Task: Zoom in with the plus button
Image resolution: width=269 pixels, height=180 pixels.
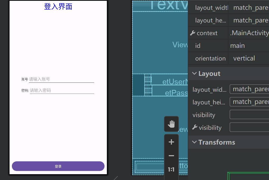Action: pos(171,142)
